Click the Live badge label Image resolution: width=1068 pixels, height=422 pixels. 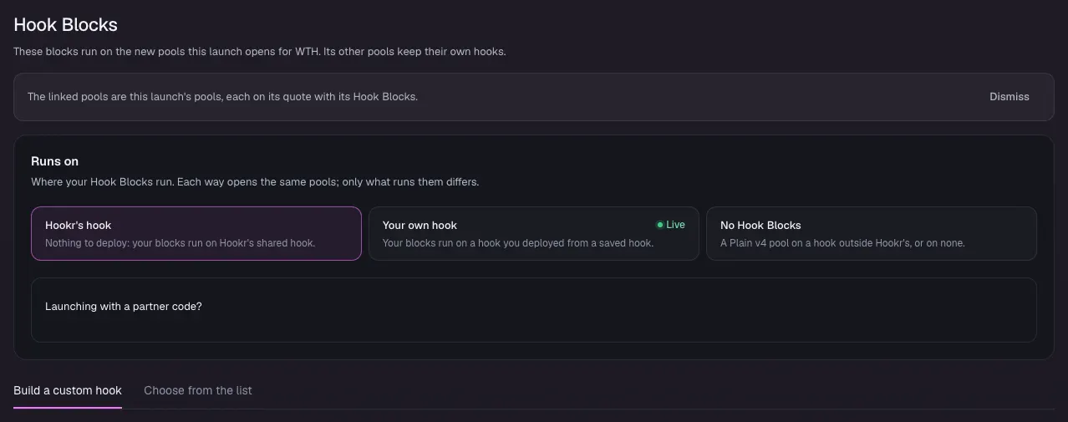click(675, 225)
